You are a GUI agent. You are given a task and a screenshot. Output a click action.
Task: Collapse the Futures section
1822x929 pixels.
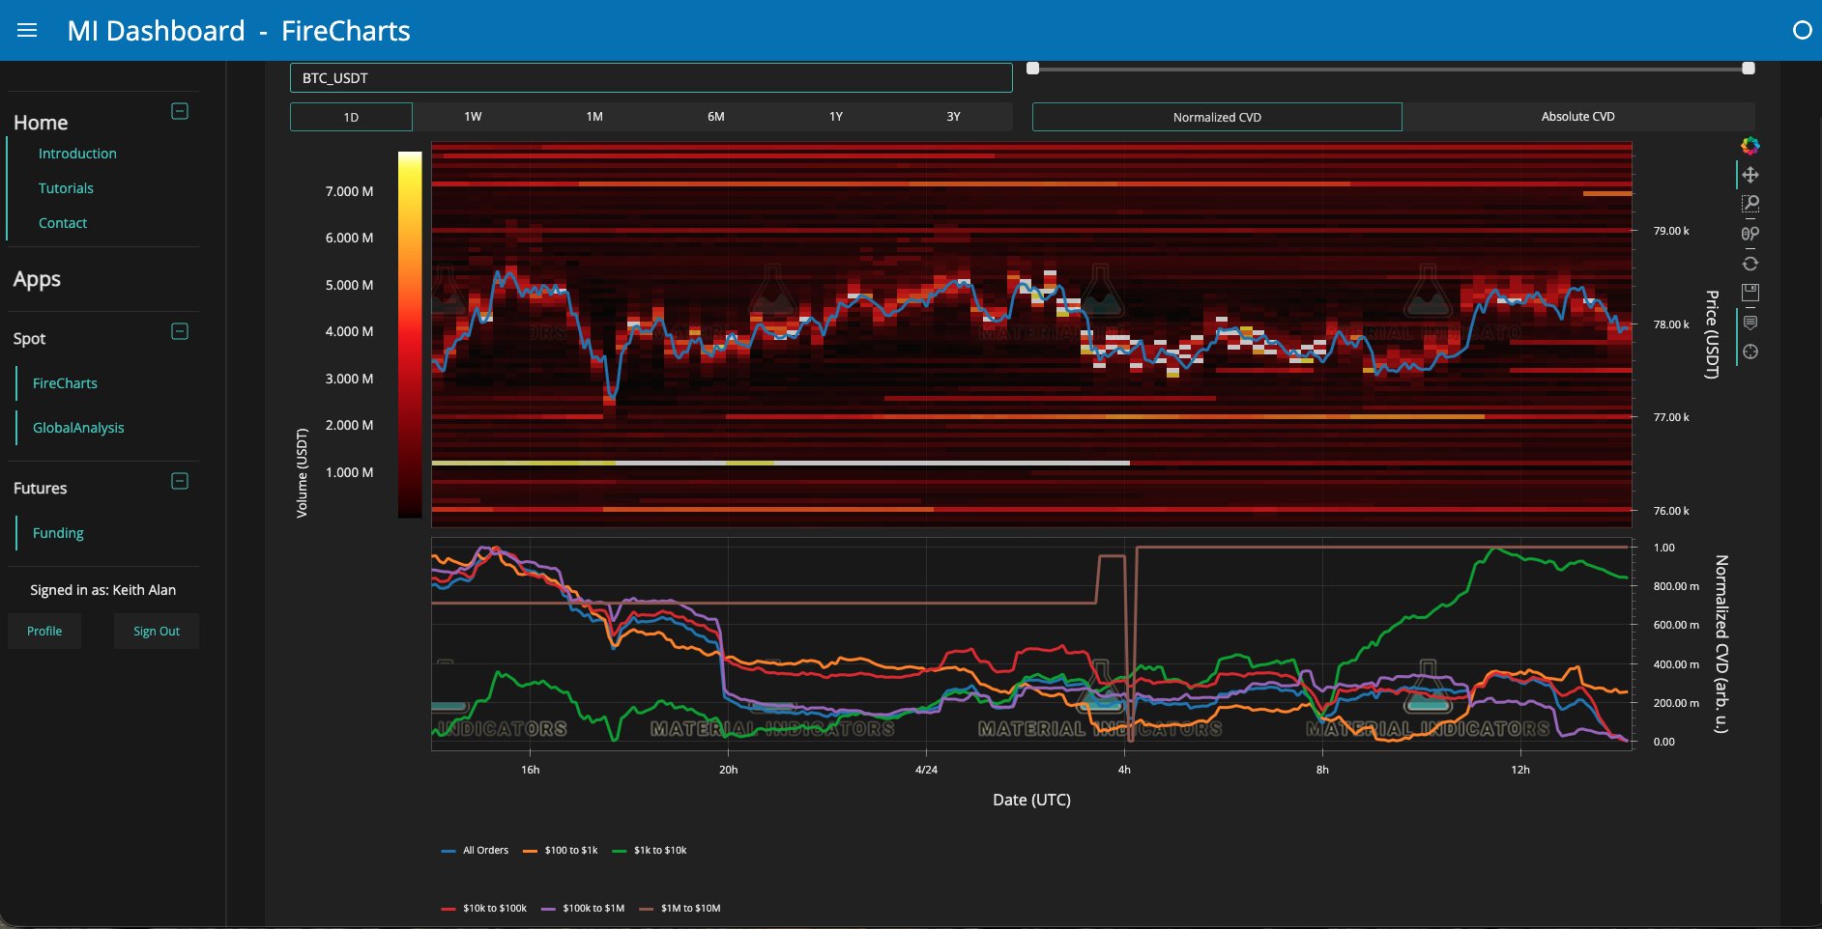click(x=180, y=481)
